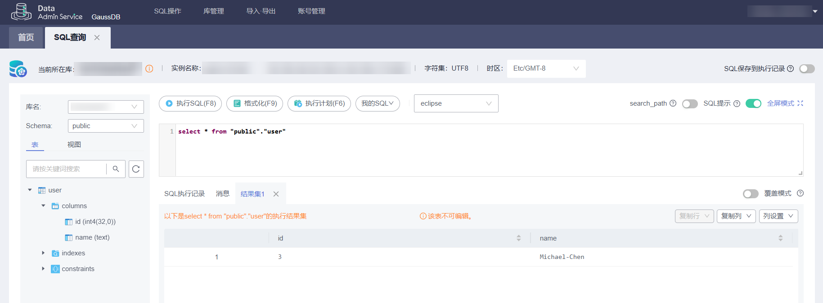
Task: Open the 库名 database dropdown
Action: click(106, 107)
